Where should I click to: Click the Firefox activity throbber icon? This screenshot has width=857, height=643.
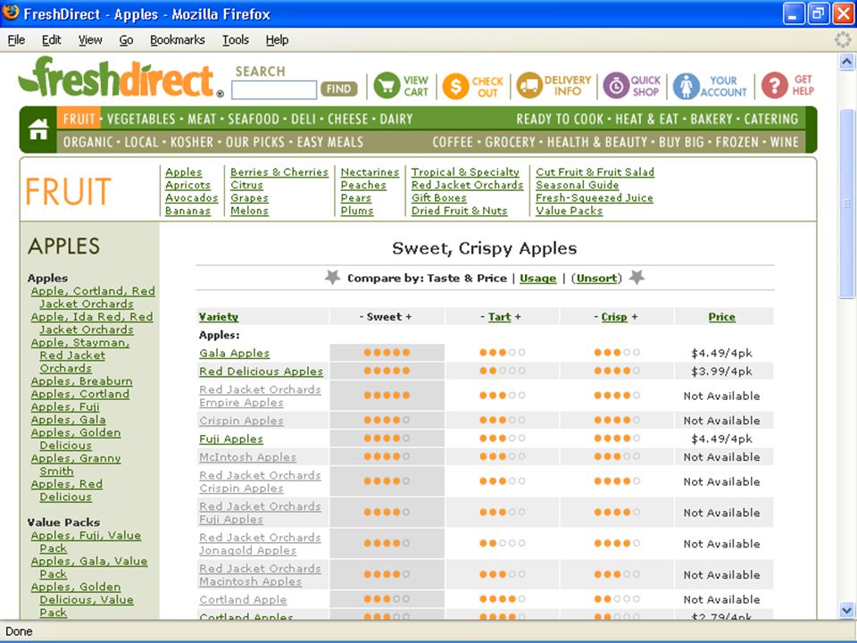pos(842,39)
